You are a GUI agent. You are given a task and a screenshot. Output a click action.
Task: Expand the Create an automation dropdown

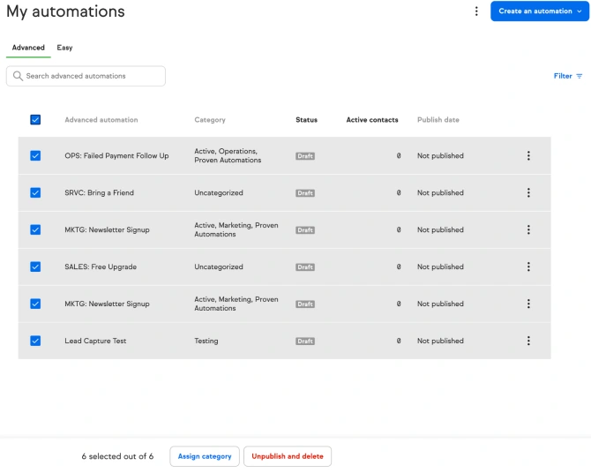[x=539, y=11]
